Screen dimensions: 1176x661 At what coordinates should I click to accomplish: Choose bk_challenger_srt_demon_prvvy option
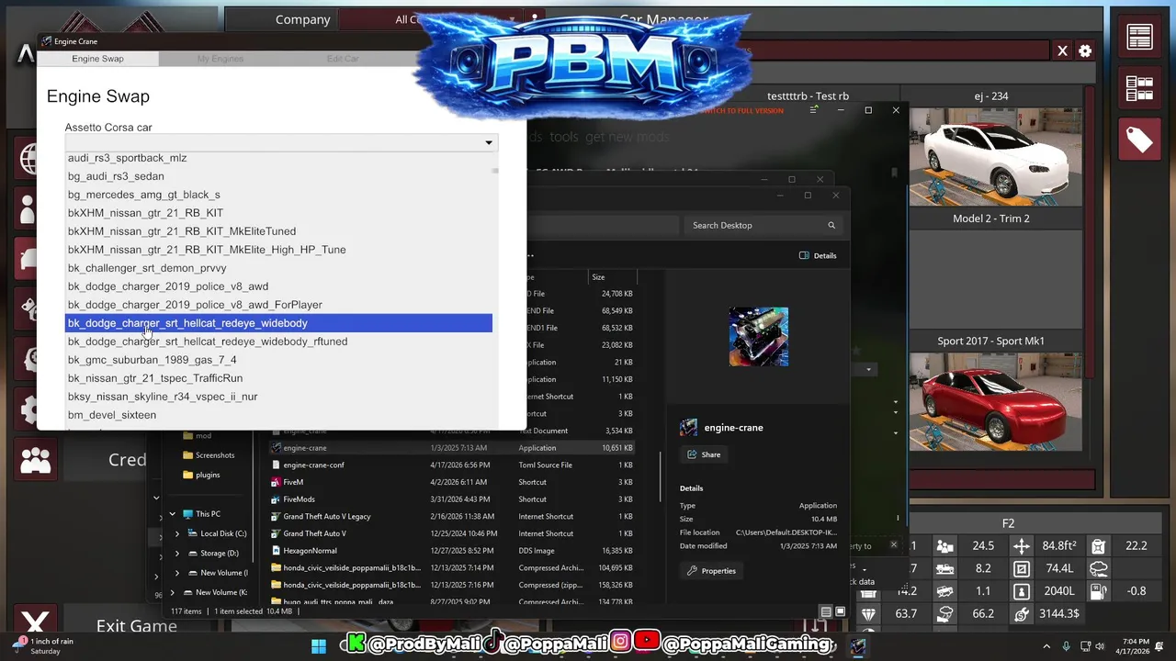coord(278,268)
